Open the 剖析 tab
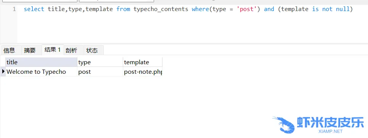 [x=73, y=50]
